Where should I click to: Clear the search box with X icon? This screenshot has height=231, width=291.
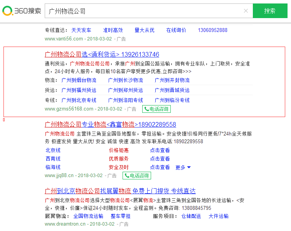click(x=246, y=11)
